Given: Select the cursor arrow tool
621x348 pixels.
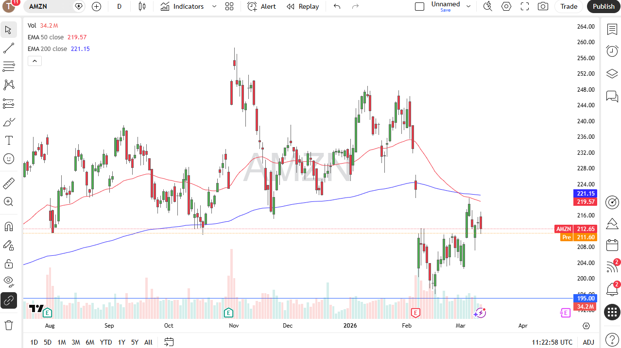Looking at the screenshot, I should (x=9, y=30).
